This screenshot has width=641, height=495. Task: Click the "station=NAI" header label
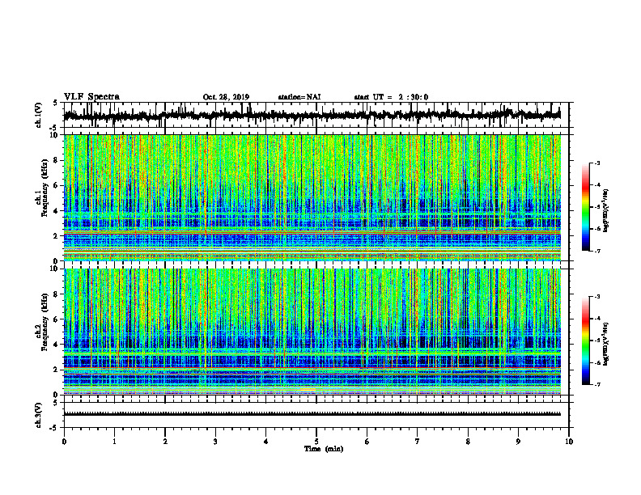(299, 97)
